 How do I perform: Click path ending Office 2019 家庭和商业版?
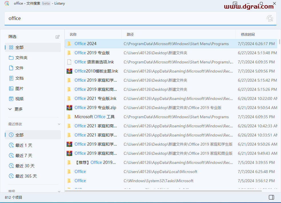pyautogui.click(x=178, y=153)
